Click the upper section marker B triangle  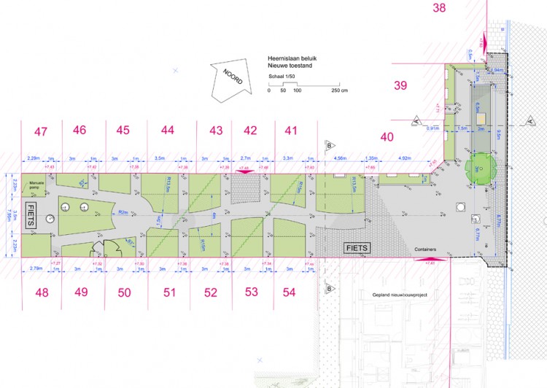coord(330,146)
